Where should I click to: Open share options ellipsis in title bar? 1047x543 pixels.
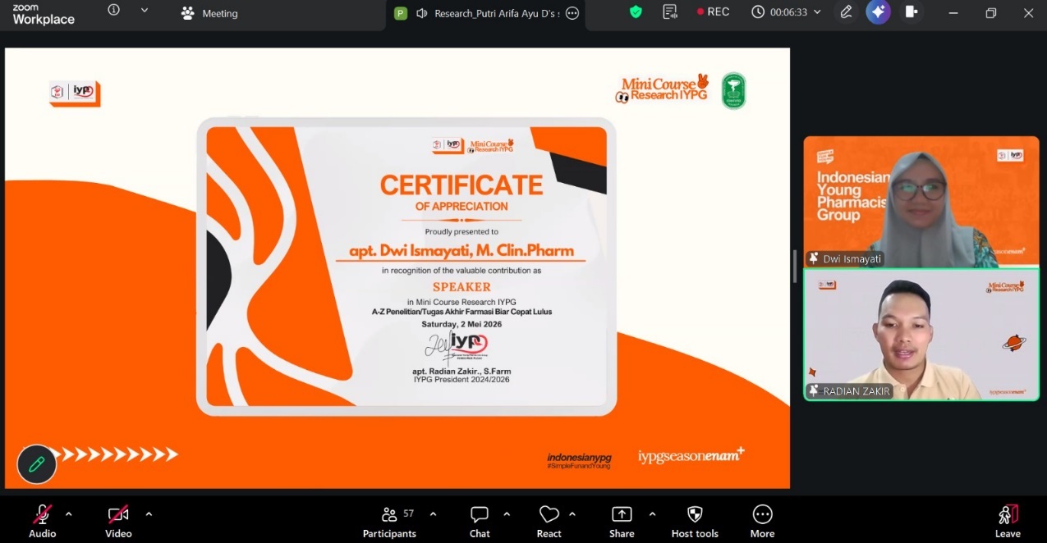[572, 13]
